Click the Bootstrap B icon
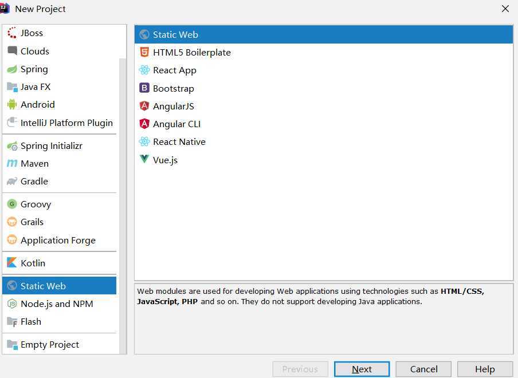This screenshot has width=518, height=378. point(144,88)
